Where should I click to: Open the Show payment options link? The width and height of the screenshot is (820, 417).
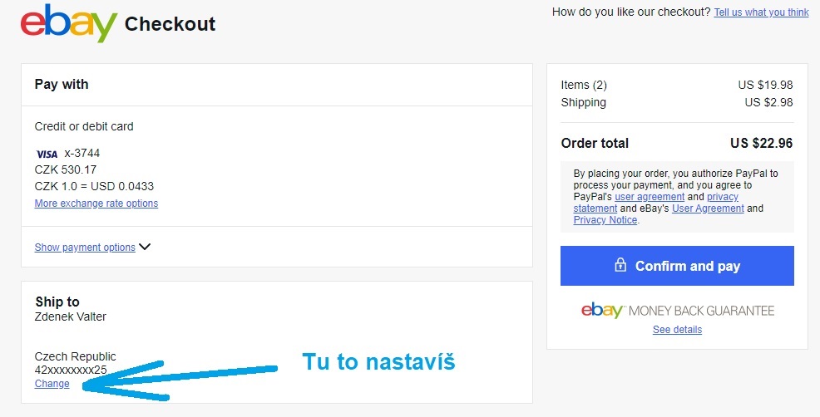(85, 248)
